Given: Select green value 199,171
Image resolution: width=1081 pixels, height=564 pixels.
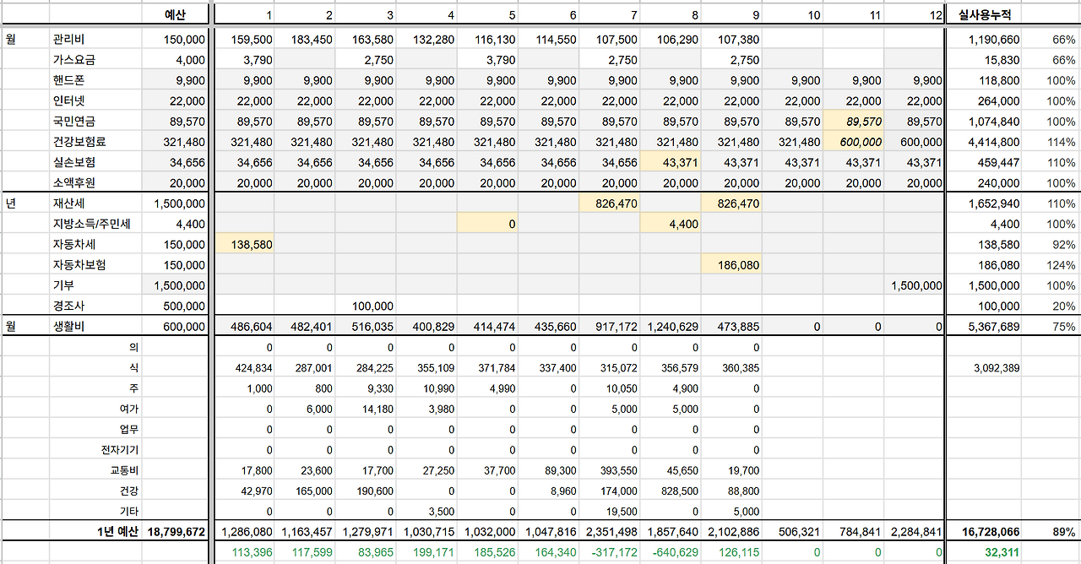Looking at the screenshot, I should [433, 552].
